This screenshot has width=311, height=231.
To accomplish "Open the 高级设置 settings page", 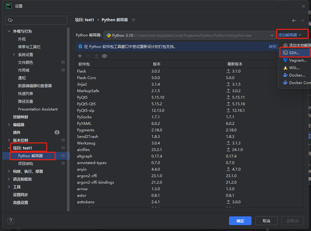I will pyautogui.click(x=21, y=202).
